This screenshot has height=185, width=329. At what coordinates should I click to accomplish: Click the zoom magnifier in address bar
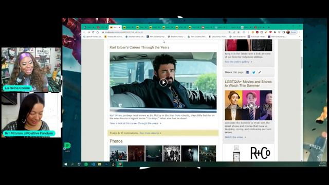230,32
